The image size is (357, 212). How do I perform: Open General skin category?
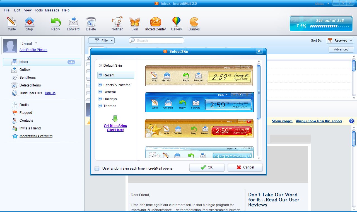click(x=107, y=92)
